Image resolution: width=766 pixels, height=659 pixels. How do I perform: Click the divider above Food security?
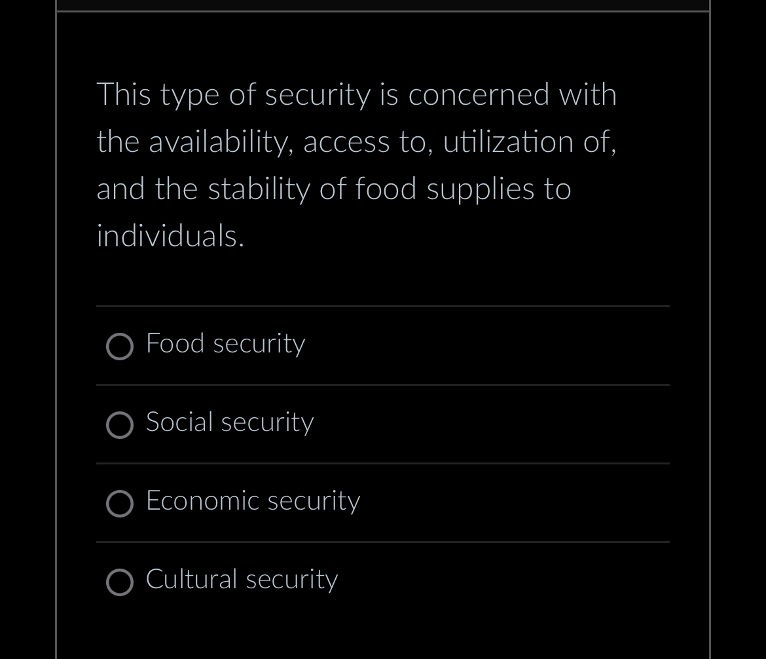coord(382,305)
